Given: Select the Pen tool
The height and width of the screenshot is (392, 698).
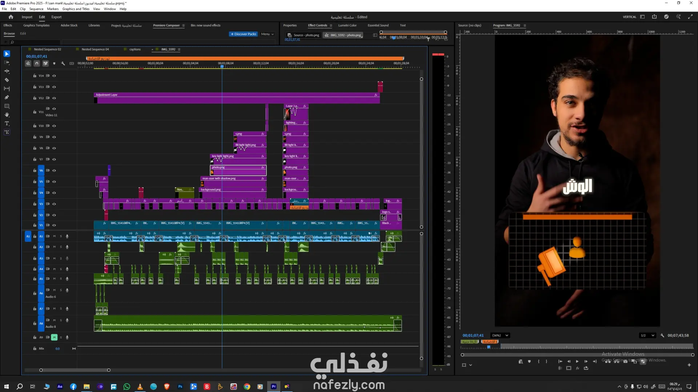Looking at the screenshot, I should coord(7,97).
